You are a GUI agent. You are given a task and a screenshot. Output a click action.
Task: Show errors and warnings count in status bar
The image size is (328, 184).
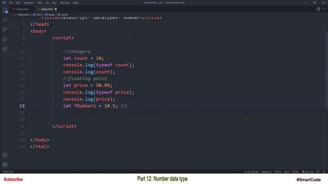click(x=8, y=172)
